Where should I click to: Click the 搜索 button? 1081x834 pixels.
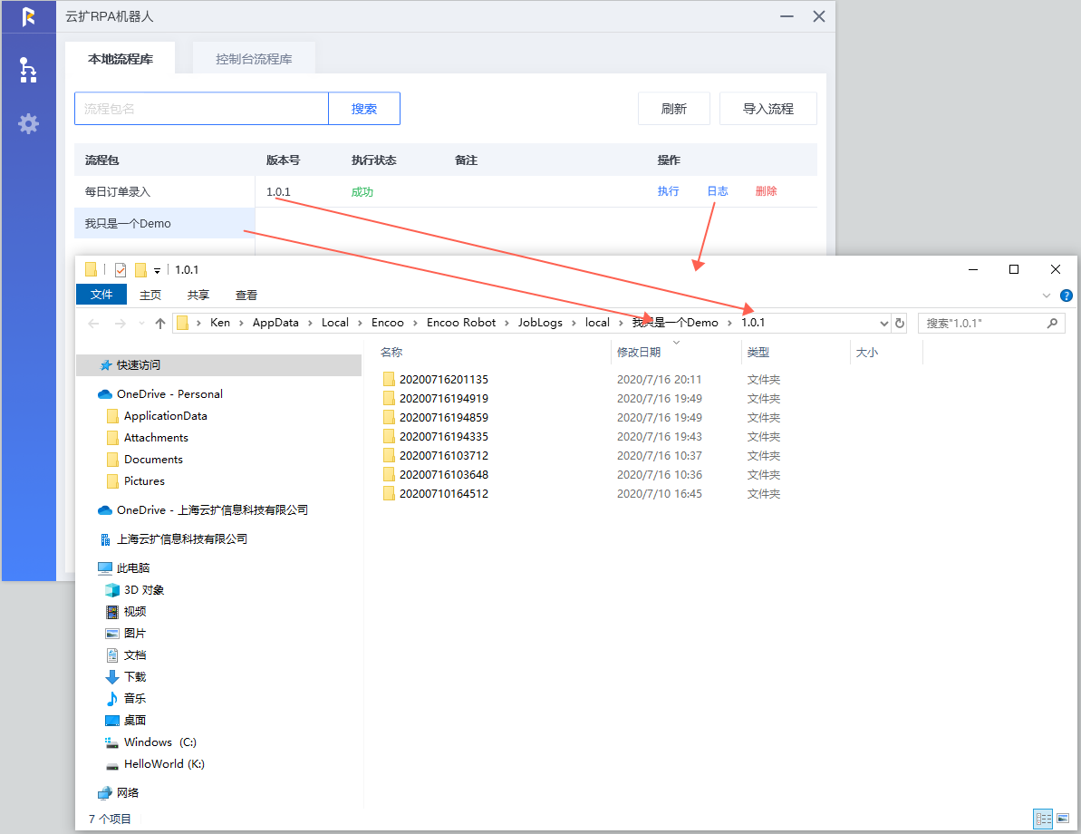click(364, 108)
